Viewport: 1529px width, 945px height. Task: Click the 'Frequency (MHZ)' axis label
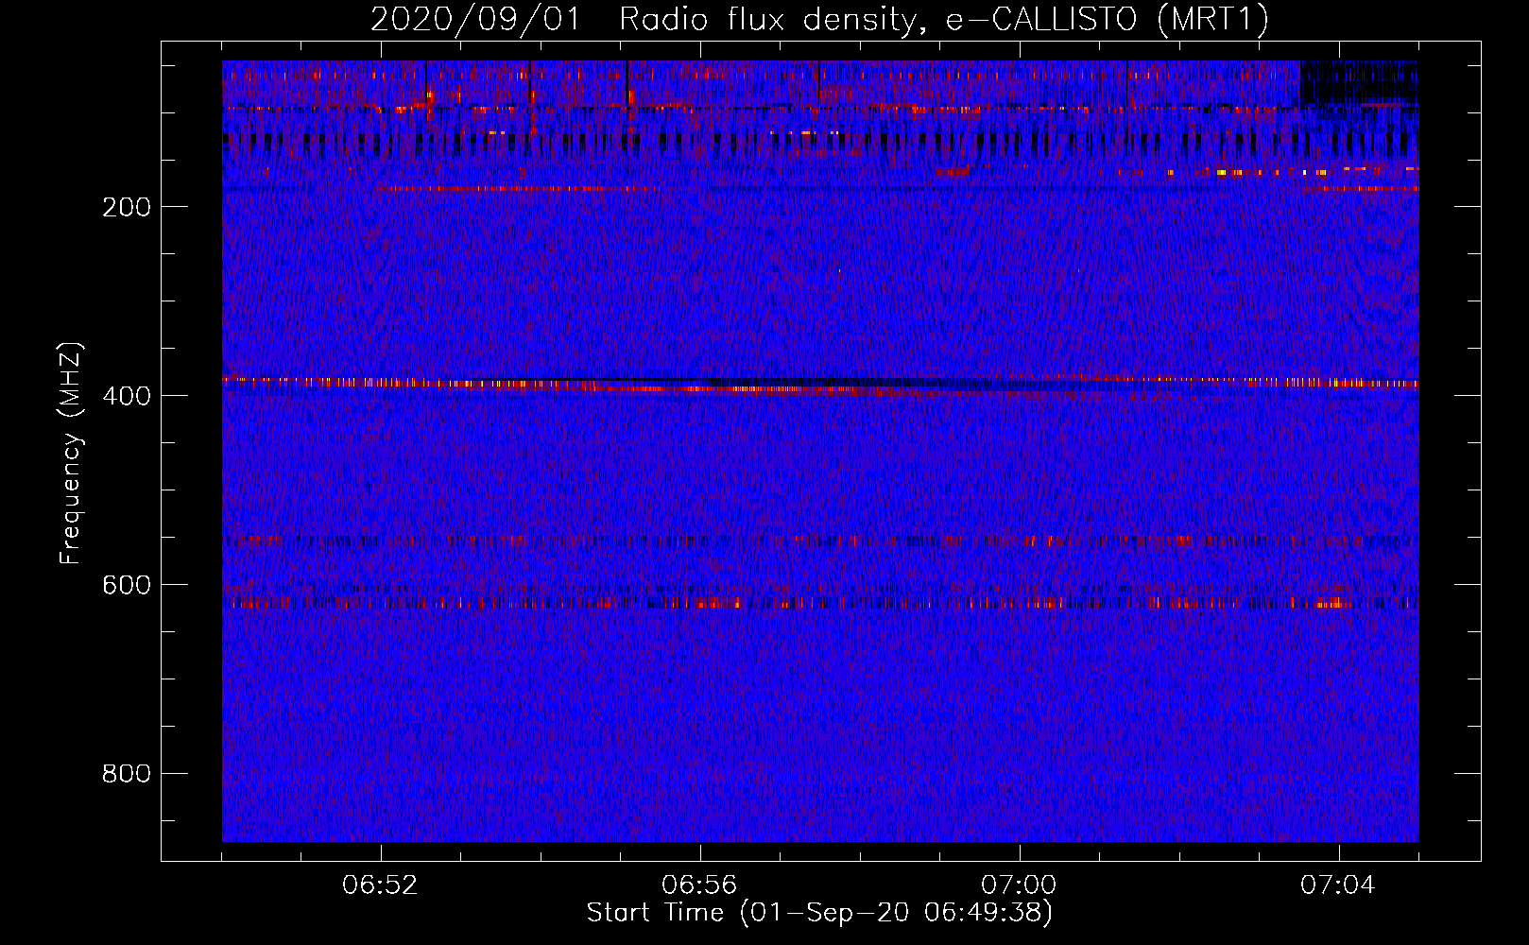pyautogui.click(x=71, y=454)
